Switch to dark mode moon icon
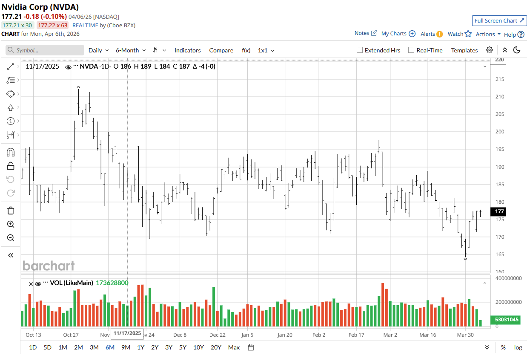The width and height of the screenshot is (530, 358). 517,50
